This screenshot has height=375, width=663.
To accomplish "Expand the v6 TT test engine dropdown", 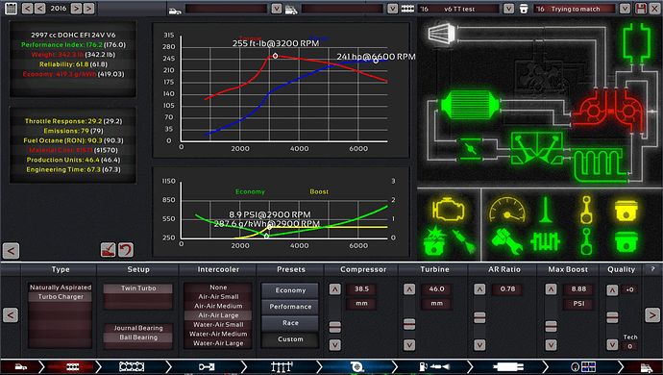I will point(508,9).
